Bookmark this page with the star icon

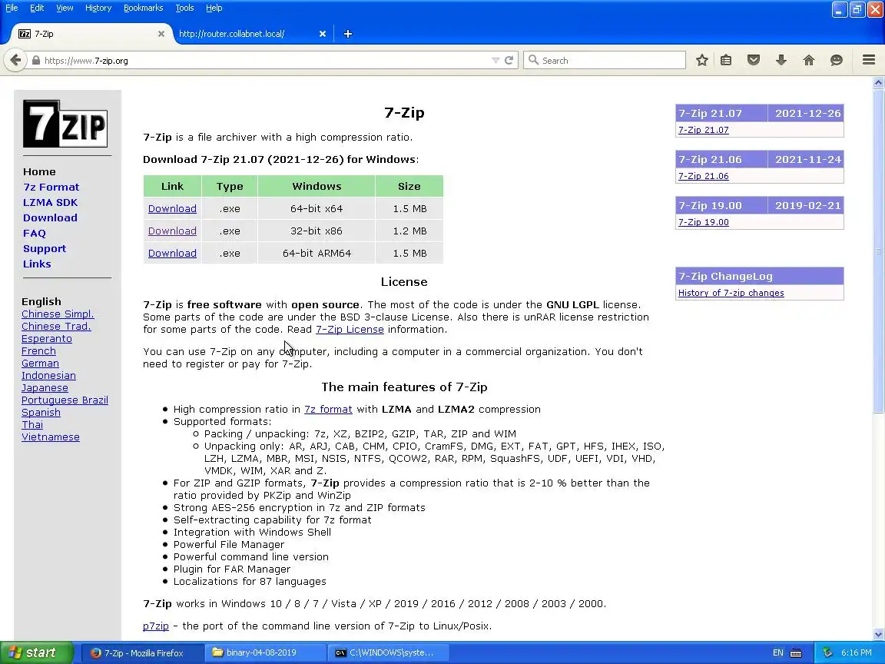pyautogui.click(x=701, y=60)
